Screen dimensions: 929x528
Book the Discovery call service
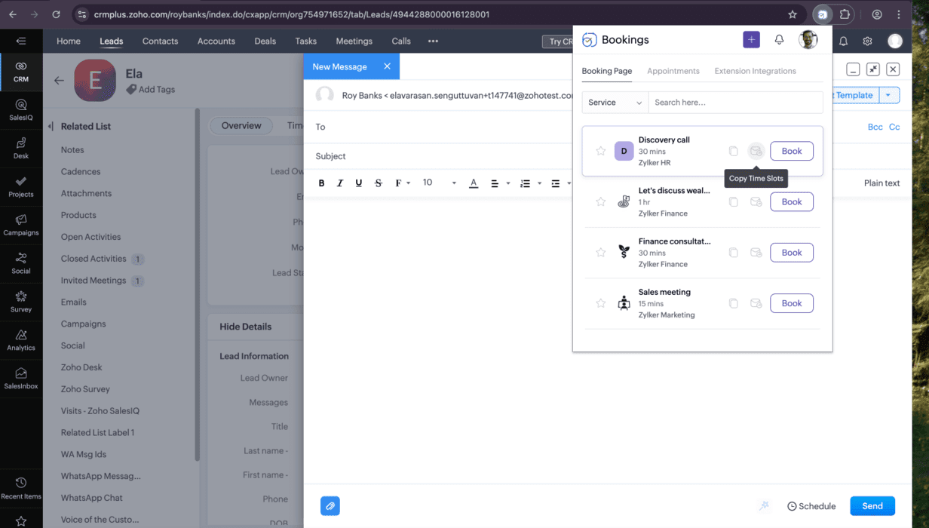point(792,151)
